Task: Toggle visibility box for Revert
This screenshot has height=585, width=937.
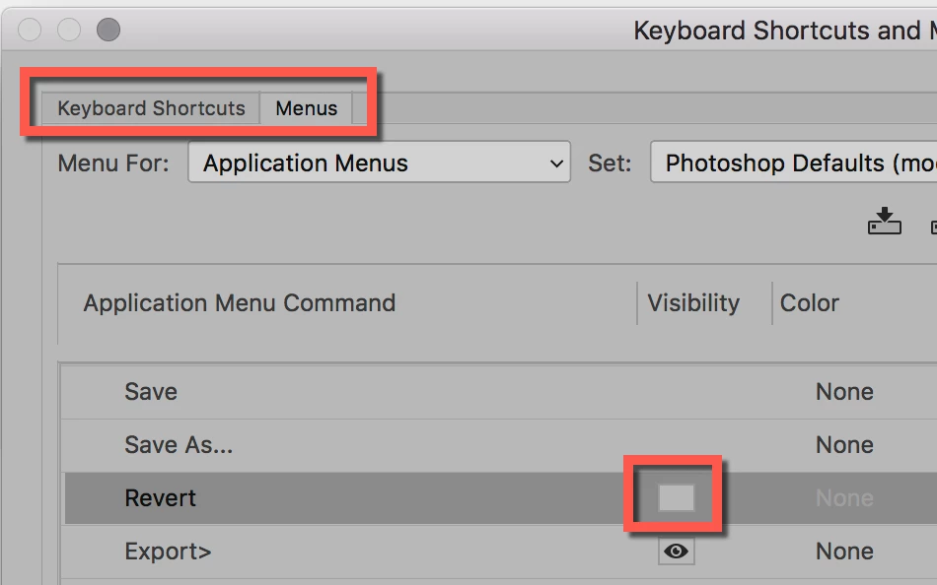Action: click(677, 498)
